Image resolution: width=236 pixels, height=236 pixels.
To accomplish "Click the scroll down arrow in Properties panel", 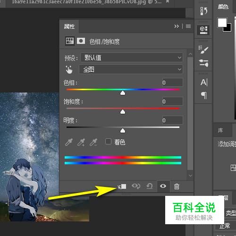I will pyautogui.click(x=190, y=176).
